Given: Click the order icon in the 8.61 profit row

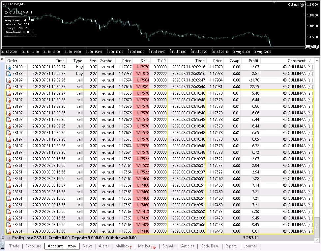Looking at the screenshot, I should (8, 231).
